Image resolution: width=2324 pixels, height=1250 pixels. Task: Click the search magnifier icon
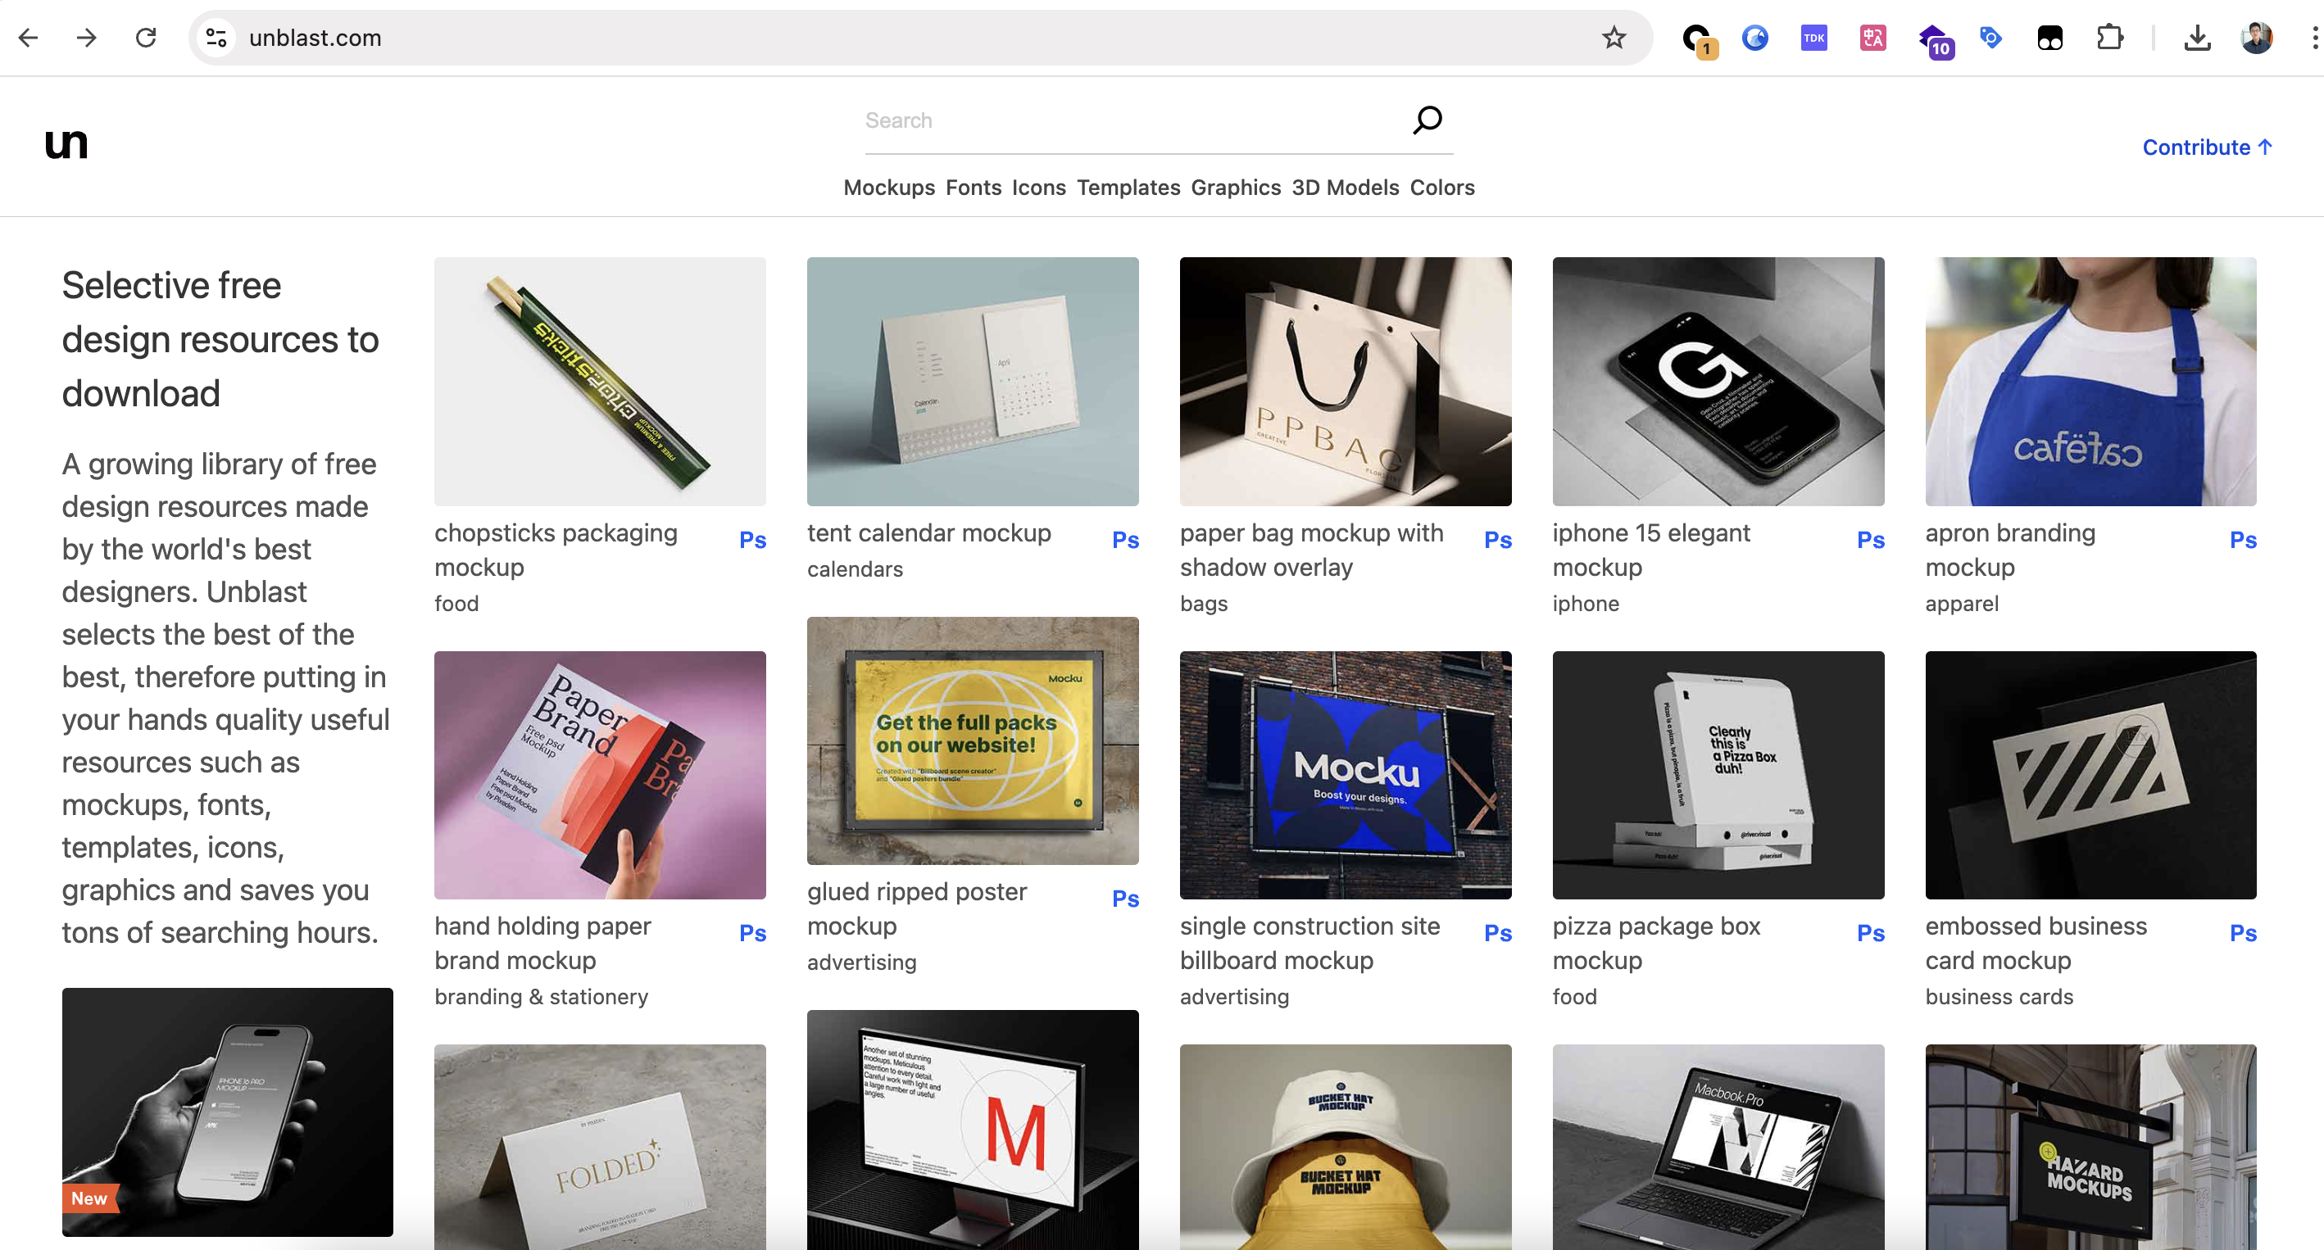click(x=1427, y=119)
